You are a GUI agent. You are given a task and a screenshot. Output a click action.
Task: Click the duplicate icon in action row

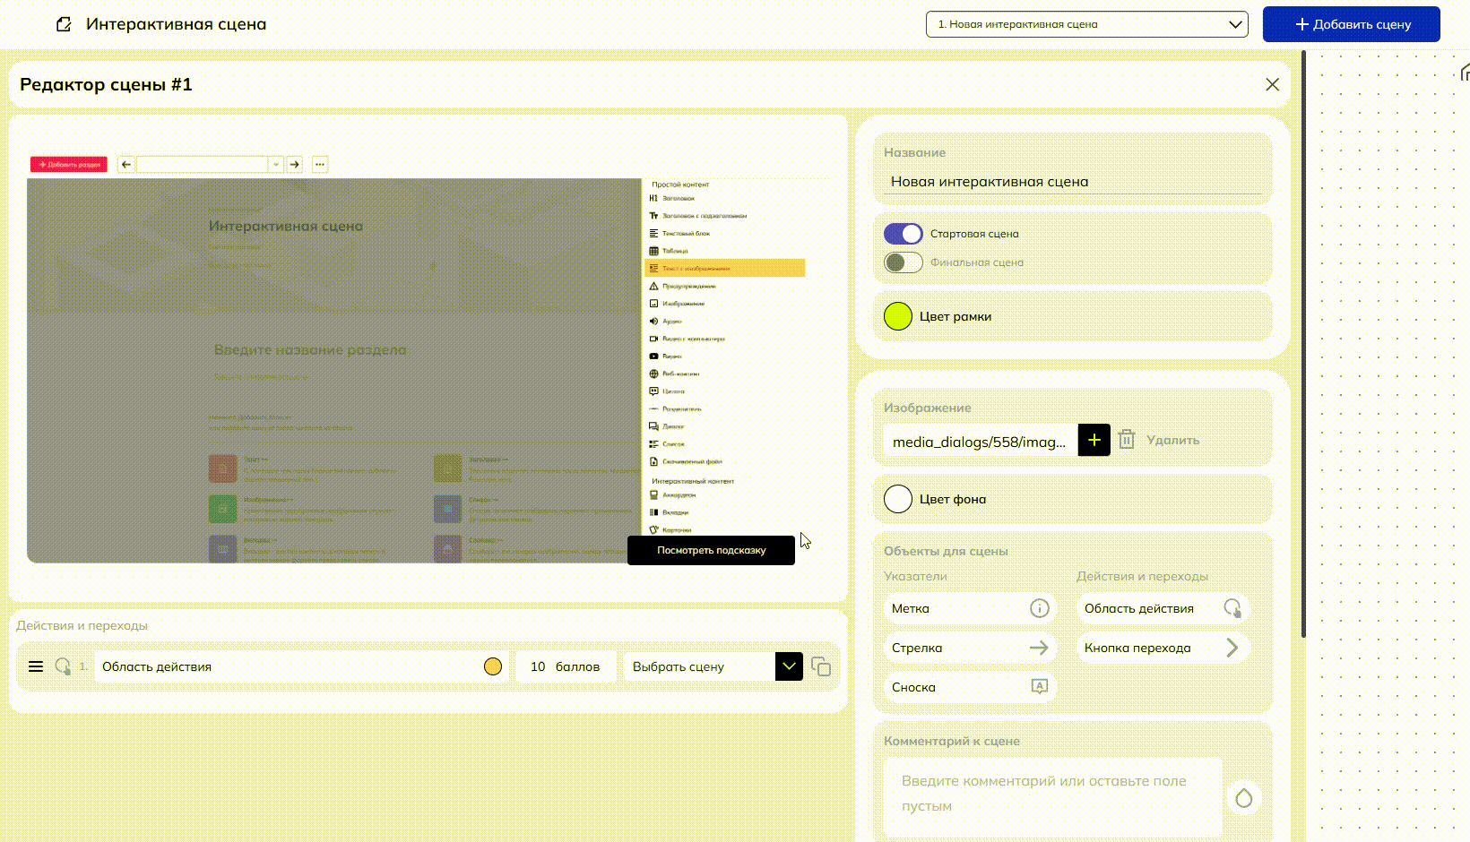coord(820,666)
